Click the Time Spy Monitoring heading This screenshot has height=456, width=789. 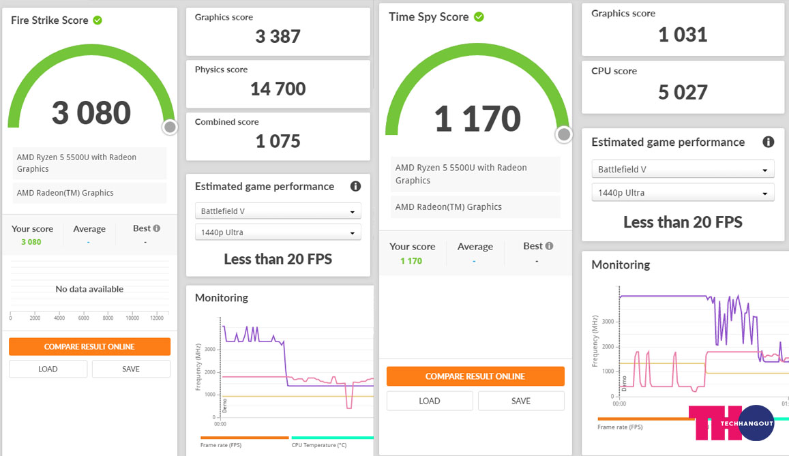click(x=621, y=264)
